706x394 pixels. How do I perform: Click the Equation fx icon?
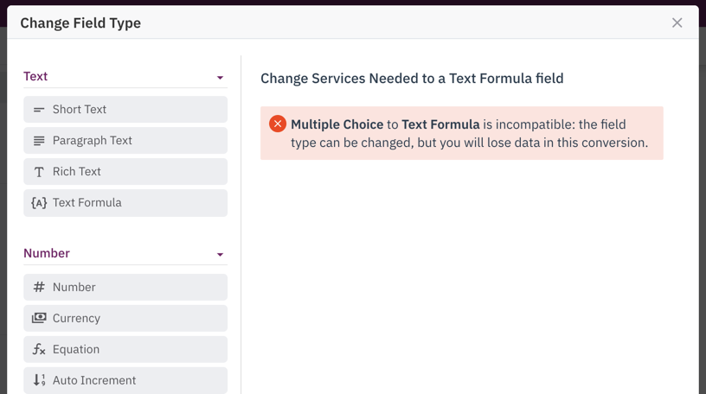tap(39, 349)
